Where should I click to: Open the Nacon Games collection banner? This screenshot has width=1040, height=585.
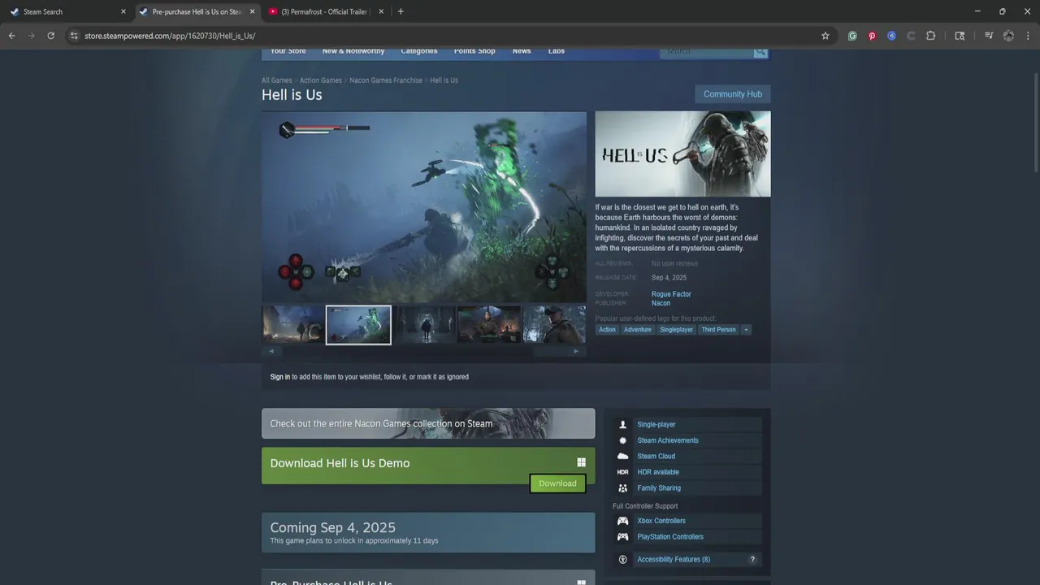point(428,423)
